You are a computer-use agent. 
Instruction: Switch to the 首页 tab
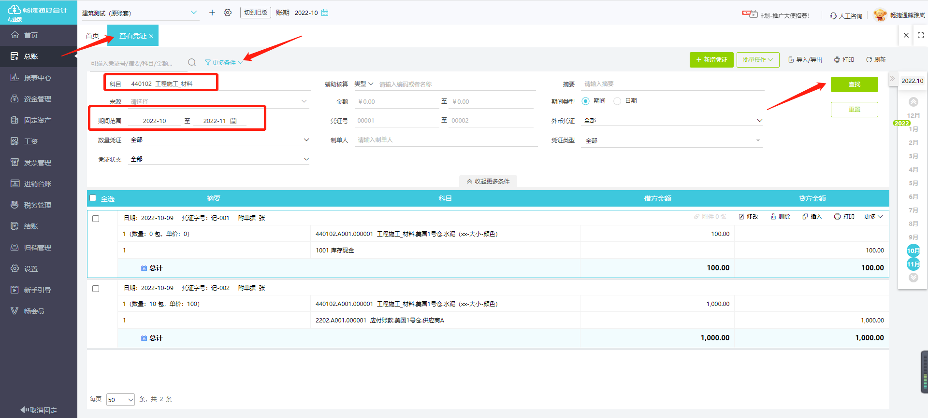pos(92,36)
